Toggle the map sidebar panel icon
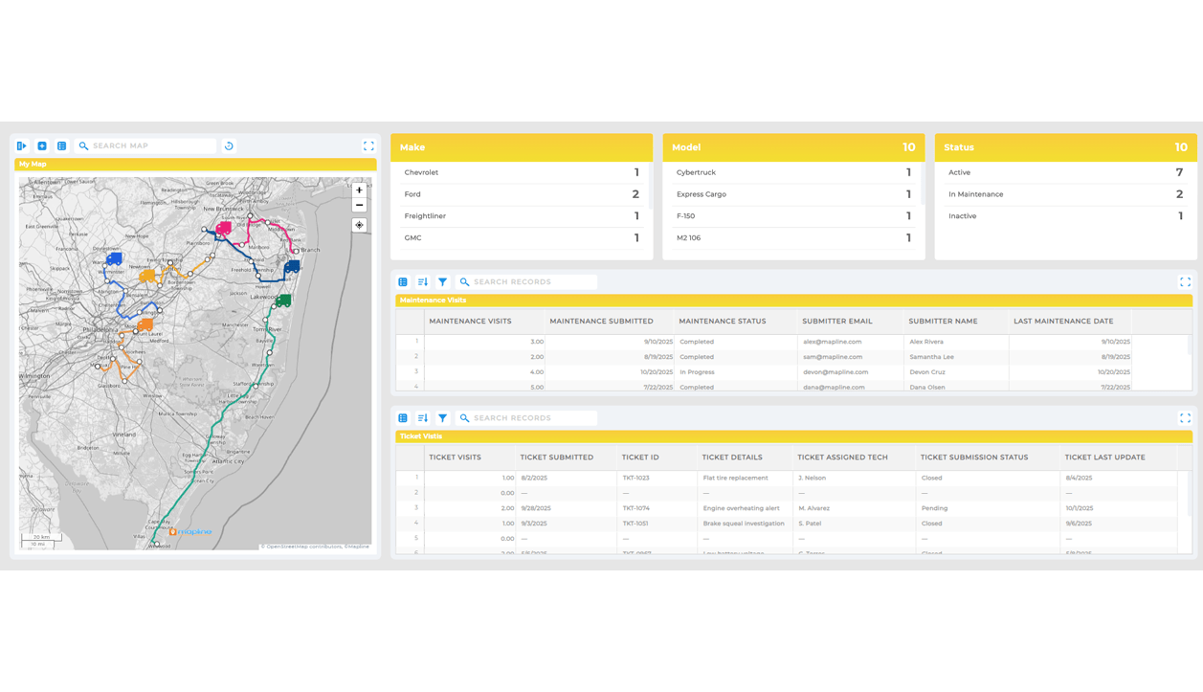 [22, 146]
